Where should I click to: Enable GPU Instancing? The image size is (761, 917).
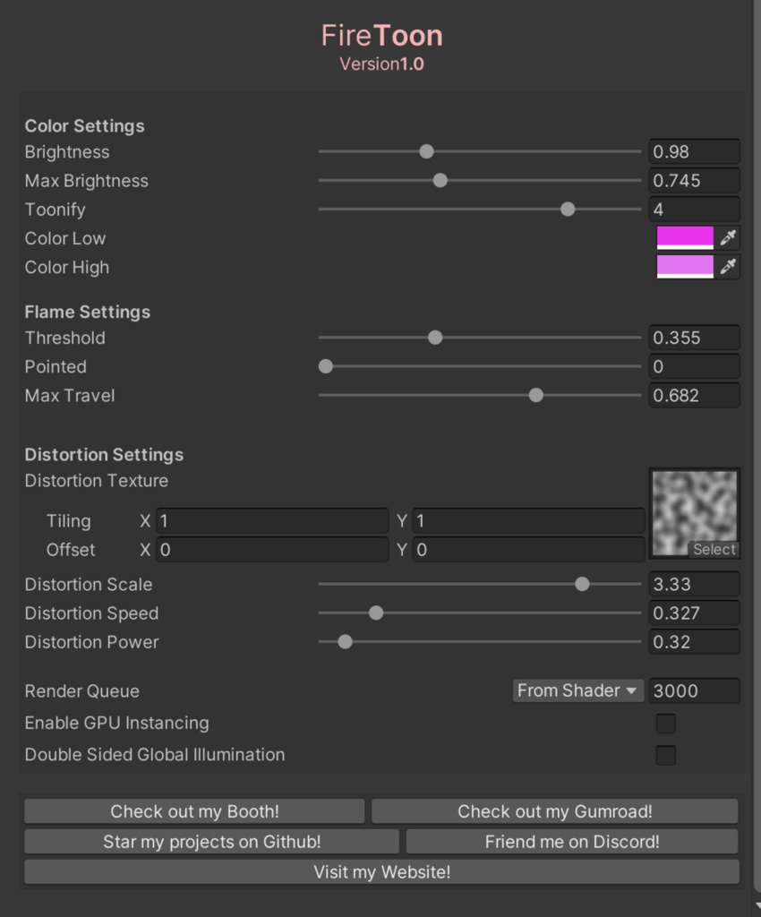coord(665,723)
